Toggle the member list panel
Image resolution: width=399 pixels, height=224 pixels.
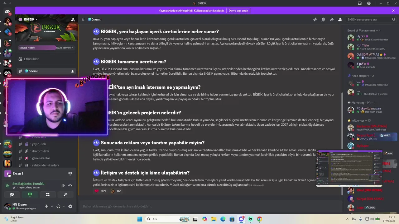[340, 19]
